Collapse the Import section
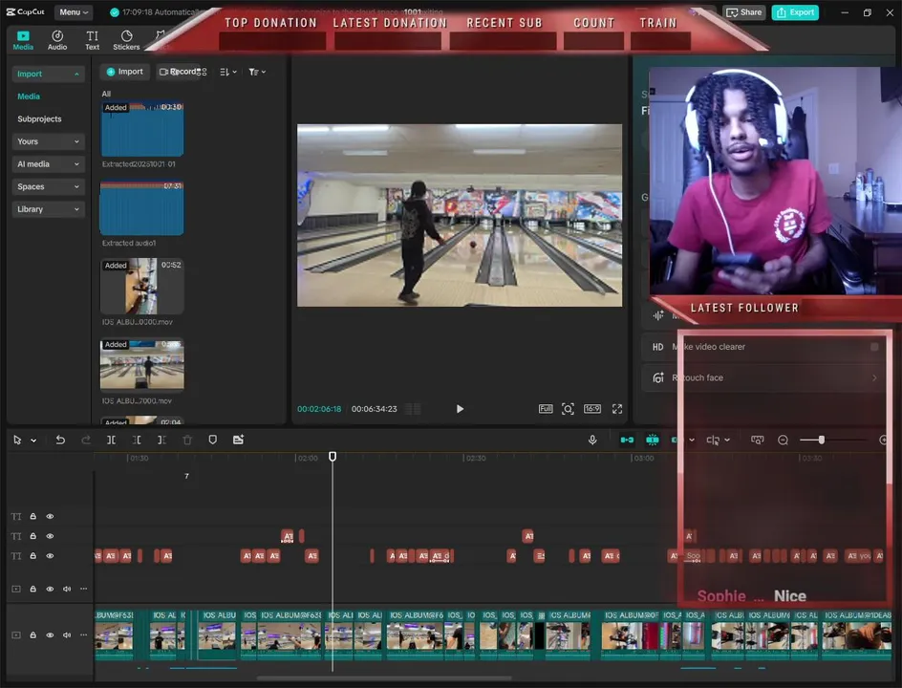 click(48, 74)
